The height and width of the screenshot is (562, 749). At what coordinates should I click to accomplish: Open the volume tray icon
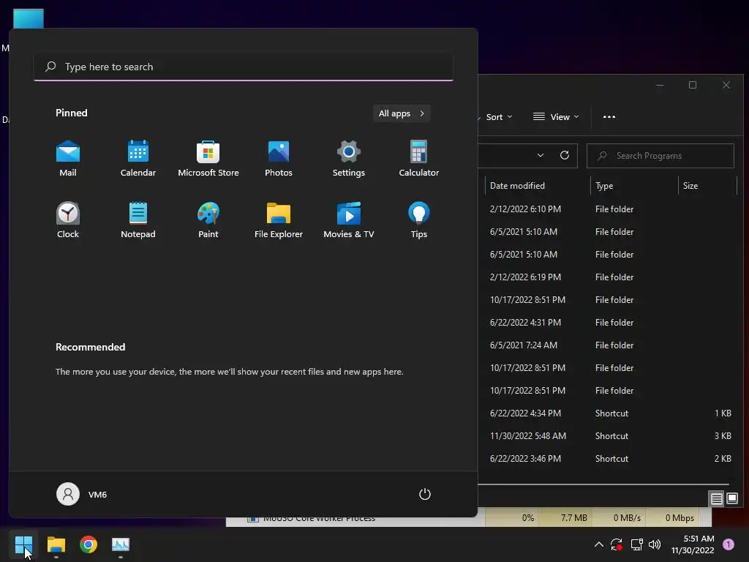(x=655, y=544)
